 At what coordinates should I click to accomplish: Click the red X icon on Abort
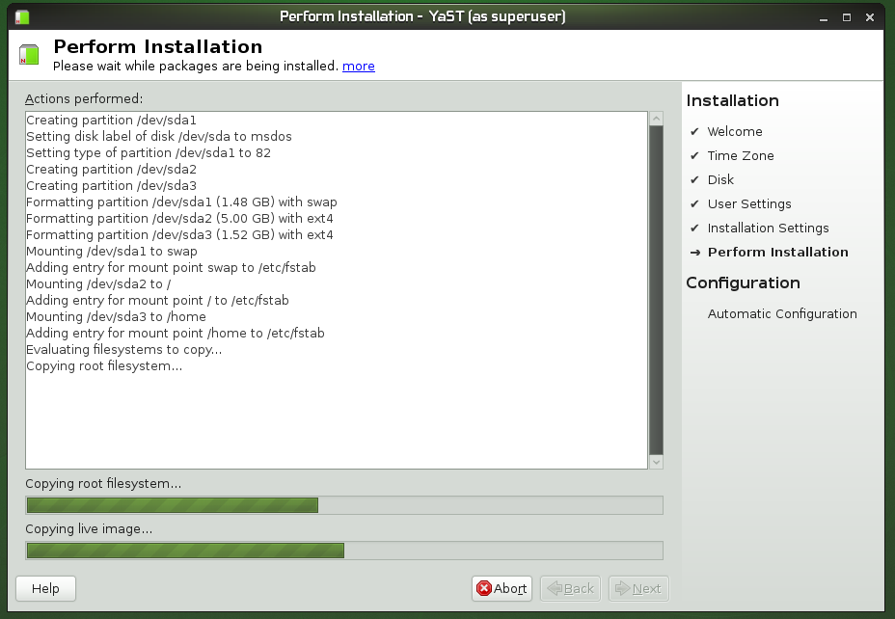click(x=483, y=588)
